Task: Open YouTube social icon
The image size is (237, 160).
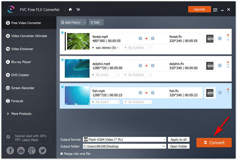Action: pyautogui.click(x=21, y=150)
